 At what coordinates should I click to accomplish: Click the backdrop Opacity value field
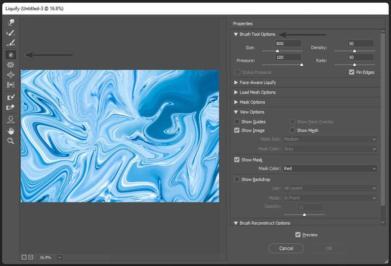coord(311,207)
